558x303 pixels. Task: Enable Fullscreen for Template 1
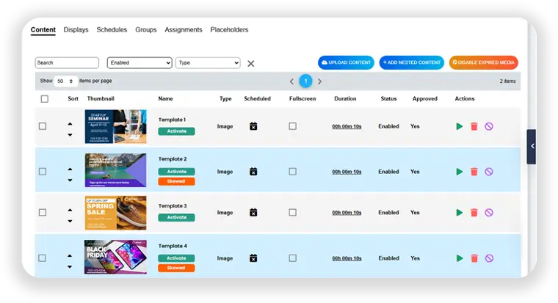click(292, 126)
